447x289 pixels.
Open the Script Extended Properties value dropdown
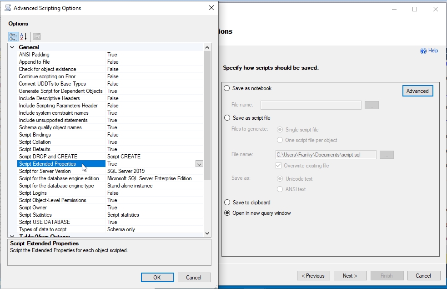pos(199,164)
